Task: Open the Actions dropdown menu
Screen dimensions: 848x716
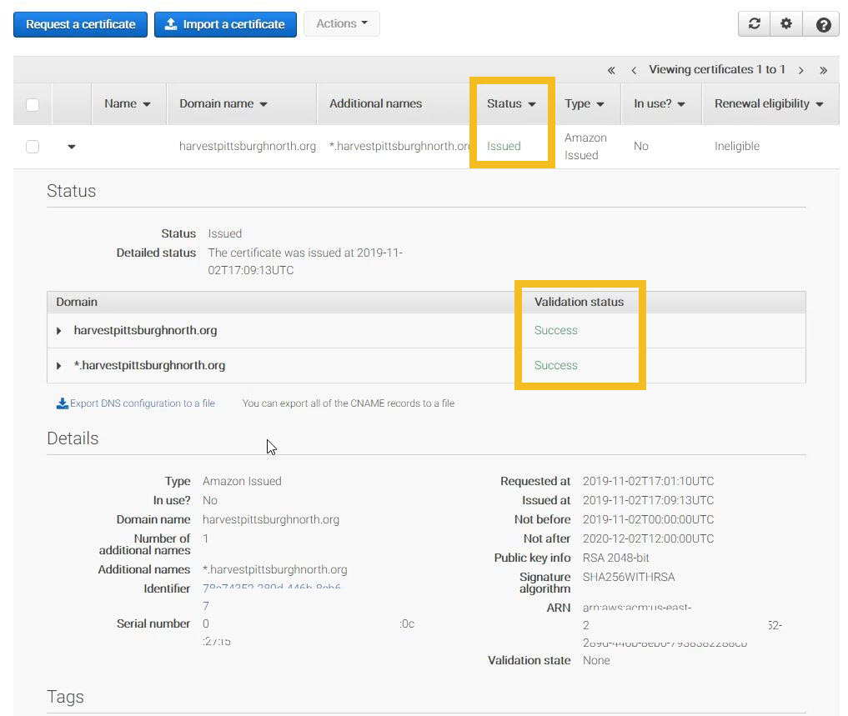Action: 342,24
